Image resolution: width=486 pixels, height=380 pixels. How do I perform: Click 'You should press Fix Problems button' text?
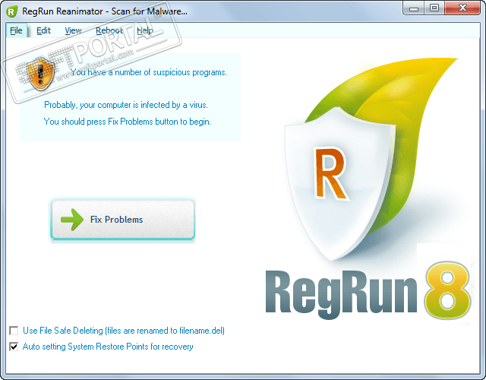(127, 122)
